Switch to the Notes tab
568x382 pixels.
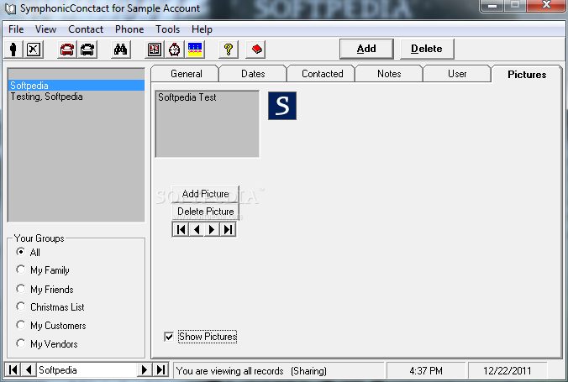coord(389,74)
